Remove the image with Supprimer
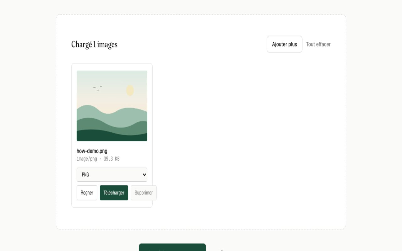402x251 pixels. (144, 193)
